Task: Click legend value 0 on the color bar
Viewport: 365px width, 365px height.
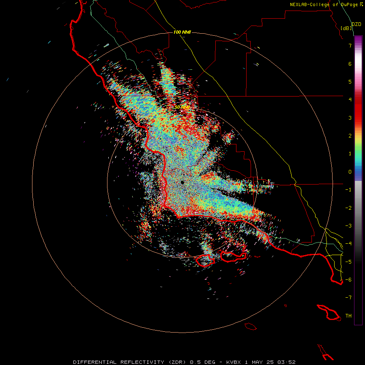Action: click(x=350, y=172)
